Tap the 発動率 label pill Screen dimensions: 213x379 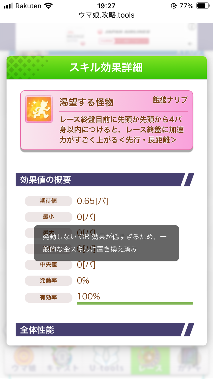(49, 280)
